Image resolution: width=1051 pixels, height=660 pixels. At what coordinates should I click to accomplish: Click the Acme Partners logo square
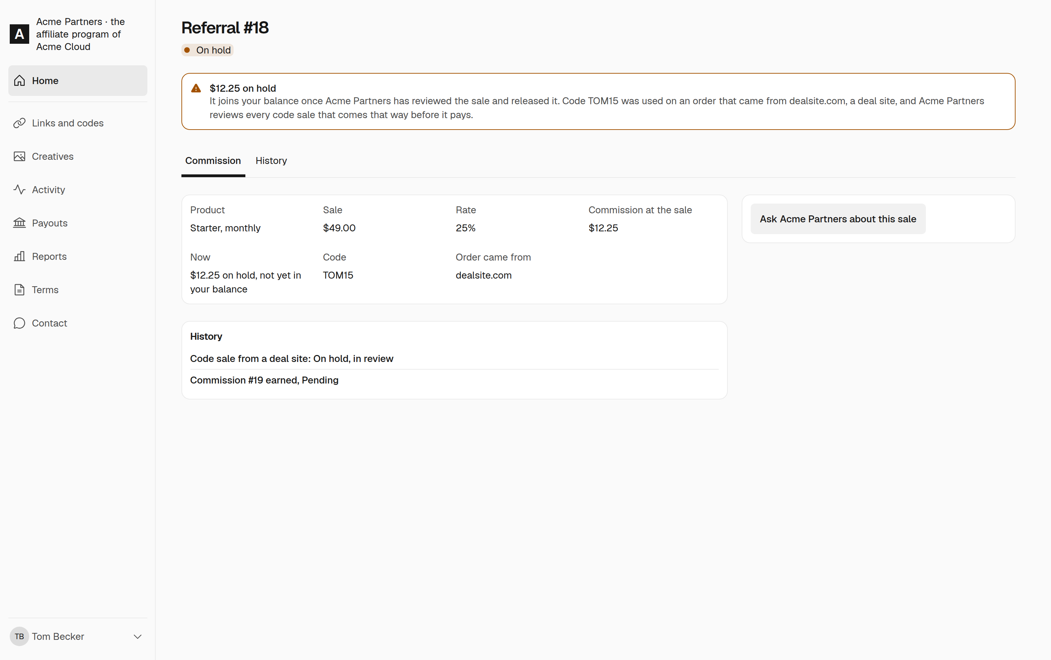point(19,34)
